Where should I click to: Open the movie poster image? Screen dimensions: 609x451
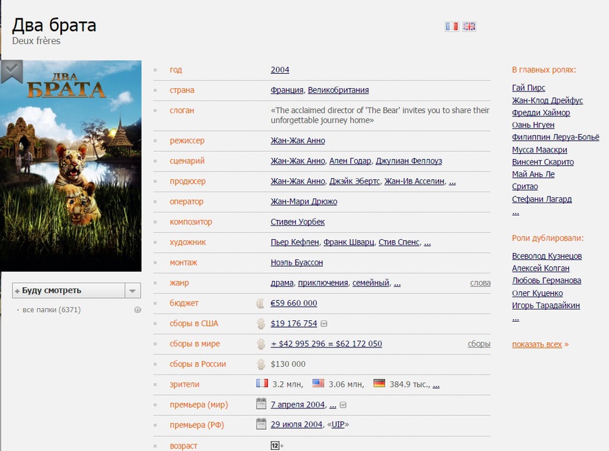[x=70, y=166]
